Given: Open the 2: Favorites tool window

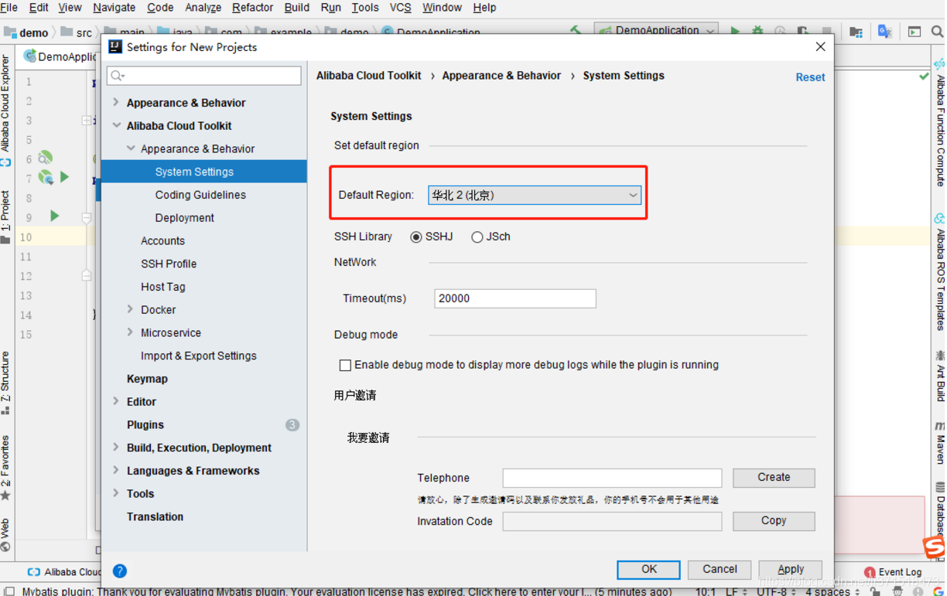Looking at the screenshot, I should click(5, 468).
